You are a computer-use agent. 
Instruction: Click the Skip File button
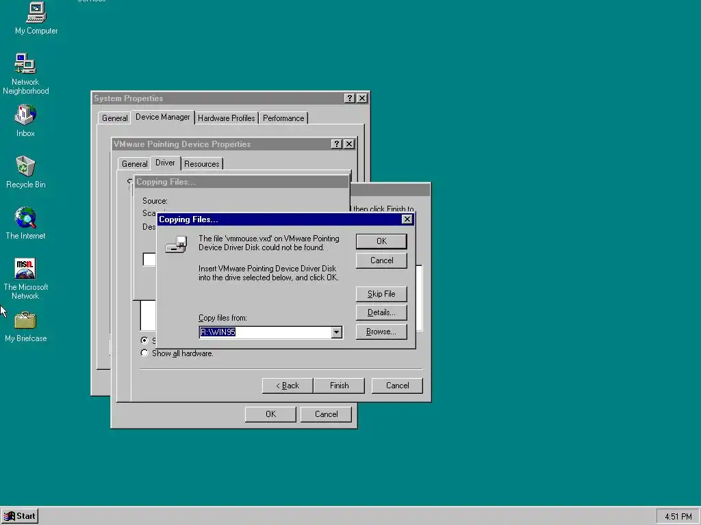click(381, 294)
